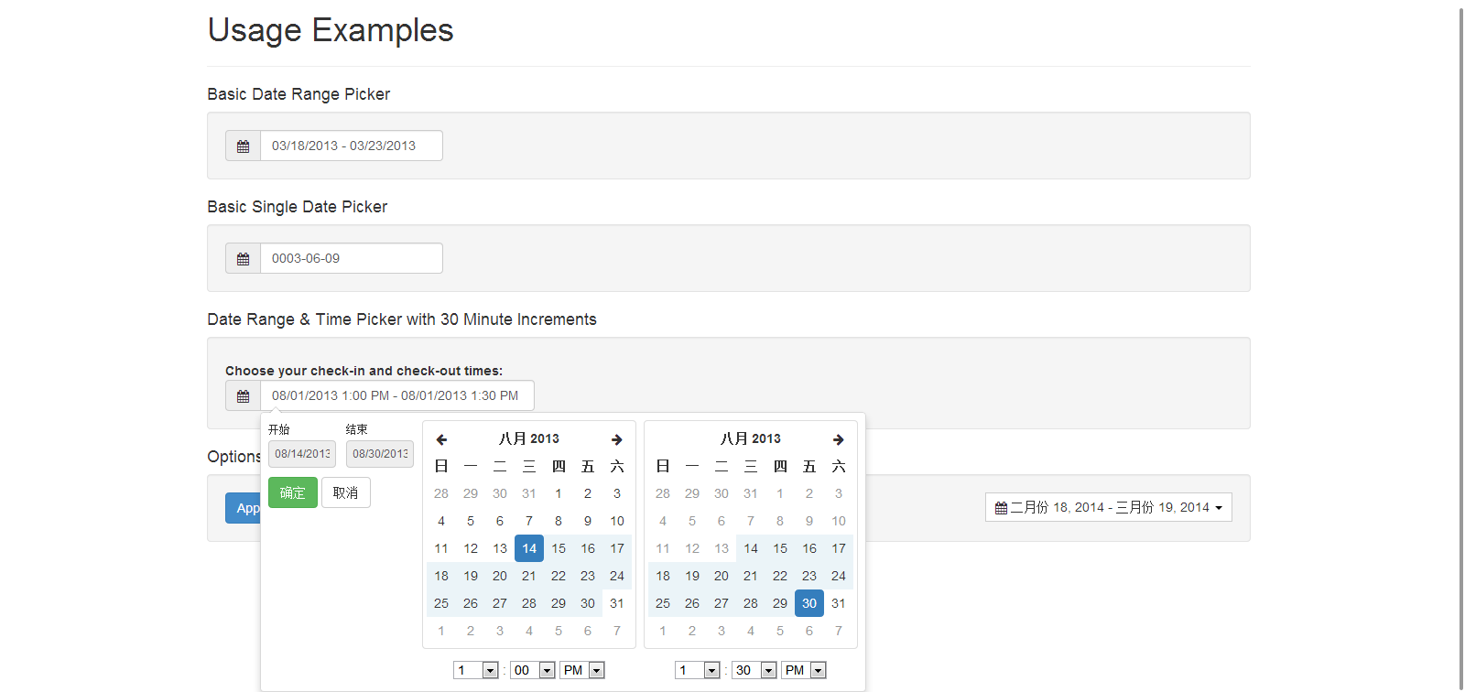The image size is (1465, 692).
Task: Open left calendar minute dropdown showing 00
Action: [x=533, y=670]
